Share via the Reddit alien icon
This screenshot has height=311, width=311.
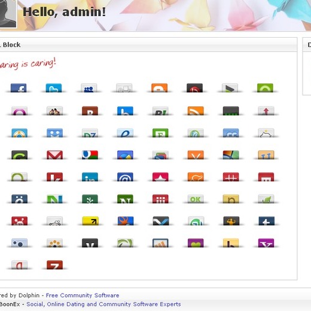tap(54, 221)
